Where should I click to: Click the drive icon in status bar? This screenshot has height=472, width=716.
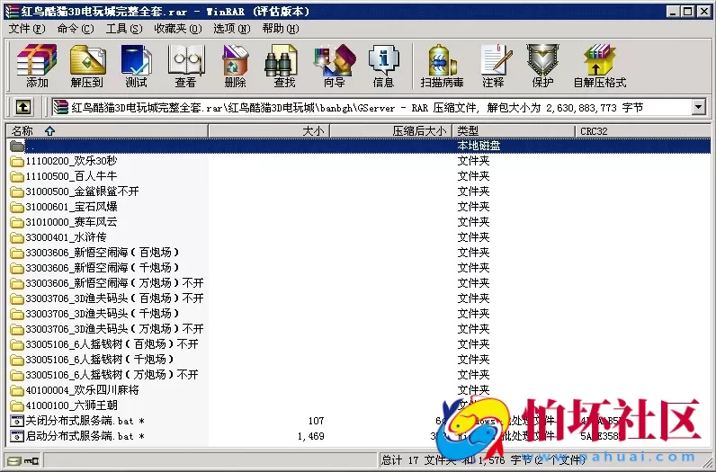tap(14, 460)
